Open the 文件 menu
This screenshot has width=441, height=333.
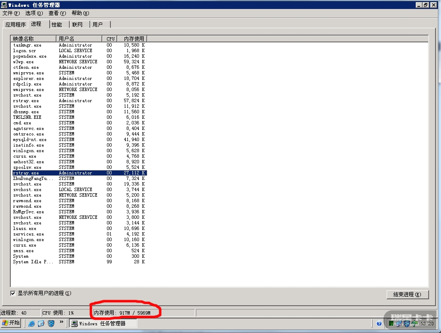point(11,13)
